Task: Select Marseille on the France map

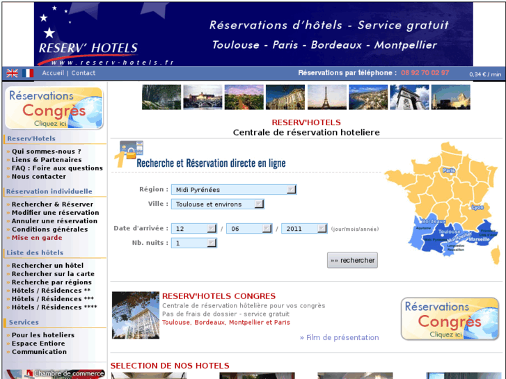Action: (x=480, y=239)
